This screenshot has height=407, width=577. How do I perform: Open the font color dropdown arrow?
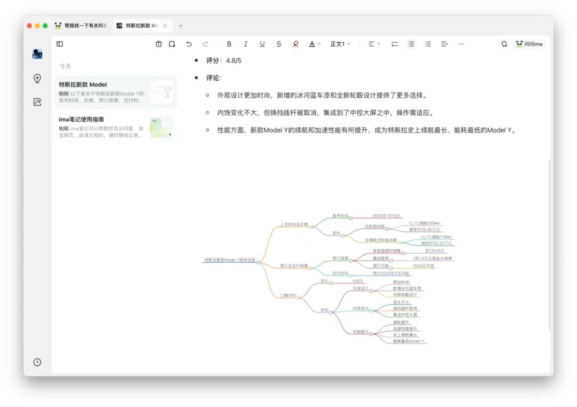pyautogui.click(x=319, y=44)
